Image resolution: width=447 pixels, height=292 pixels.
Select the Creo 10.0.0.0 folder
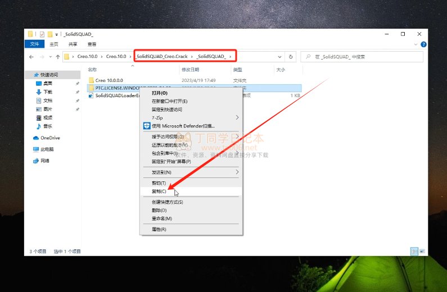click(109, 80)
